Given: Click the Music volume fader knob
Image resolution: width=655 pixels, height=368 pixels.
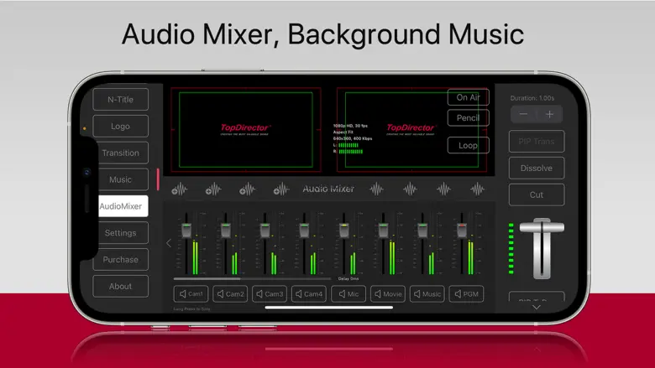Looking at the screenshot, I should click(x=422, y=231).
